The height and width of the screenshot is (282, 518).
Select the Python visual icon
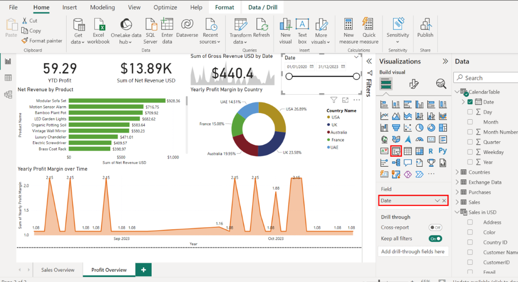click(442, 151)
